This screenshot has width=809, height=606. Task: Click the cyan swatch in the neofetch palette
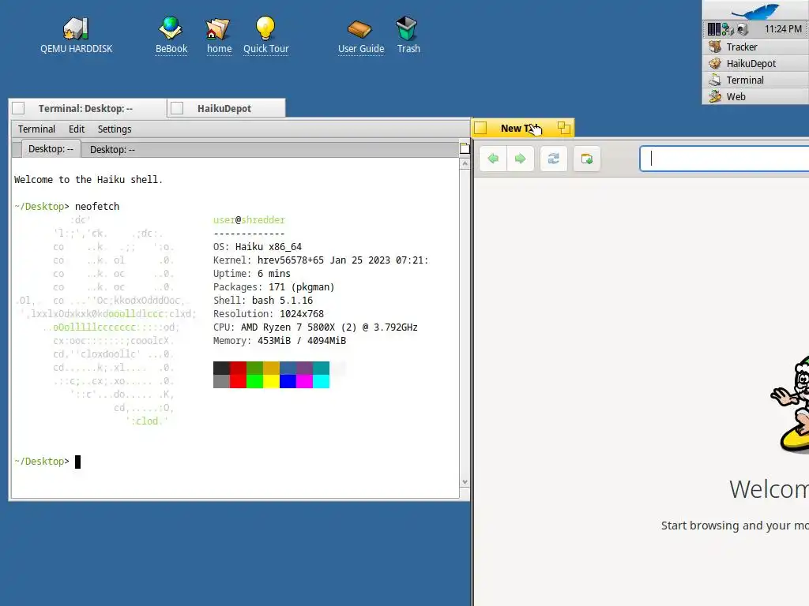click(x=321, y=381)
